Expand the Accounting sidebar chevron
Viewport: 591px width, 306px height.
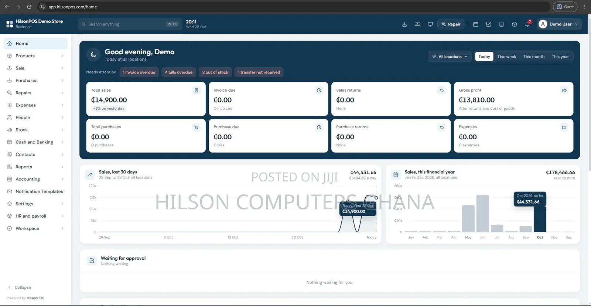tap(62, 179)
